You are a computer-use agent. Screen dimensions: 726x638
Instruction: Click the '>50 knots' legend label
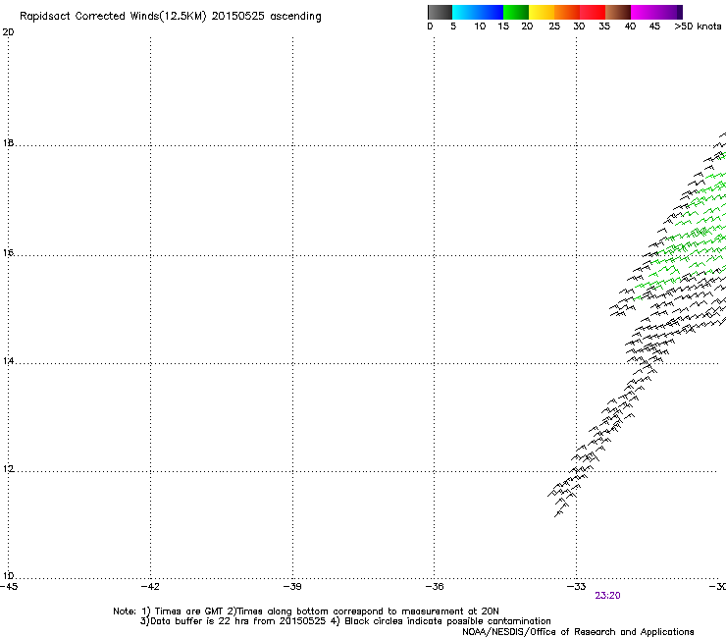point(698,27)
